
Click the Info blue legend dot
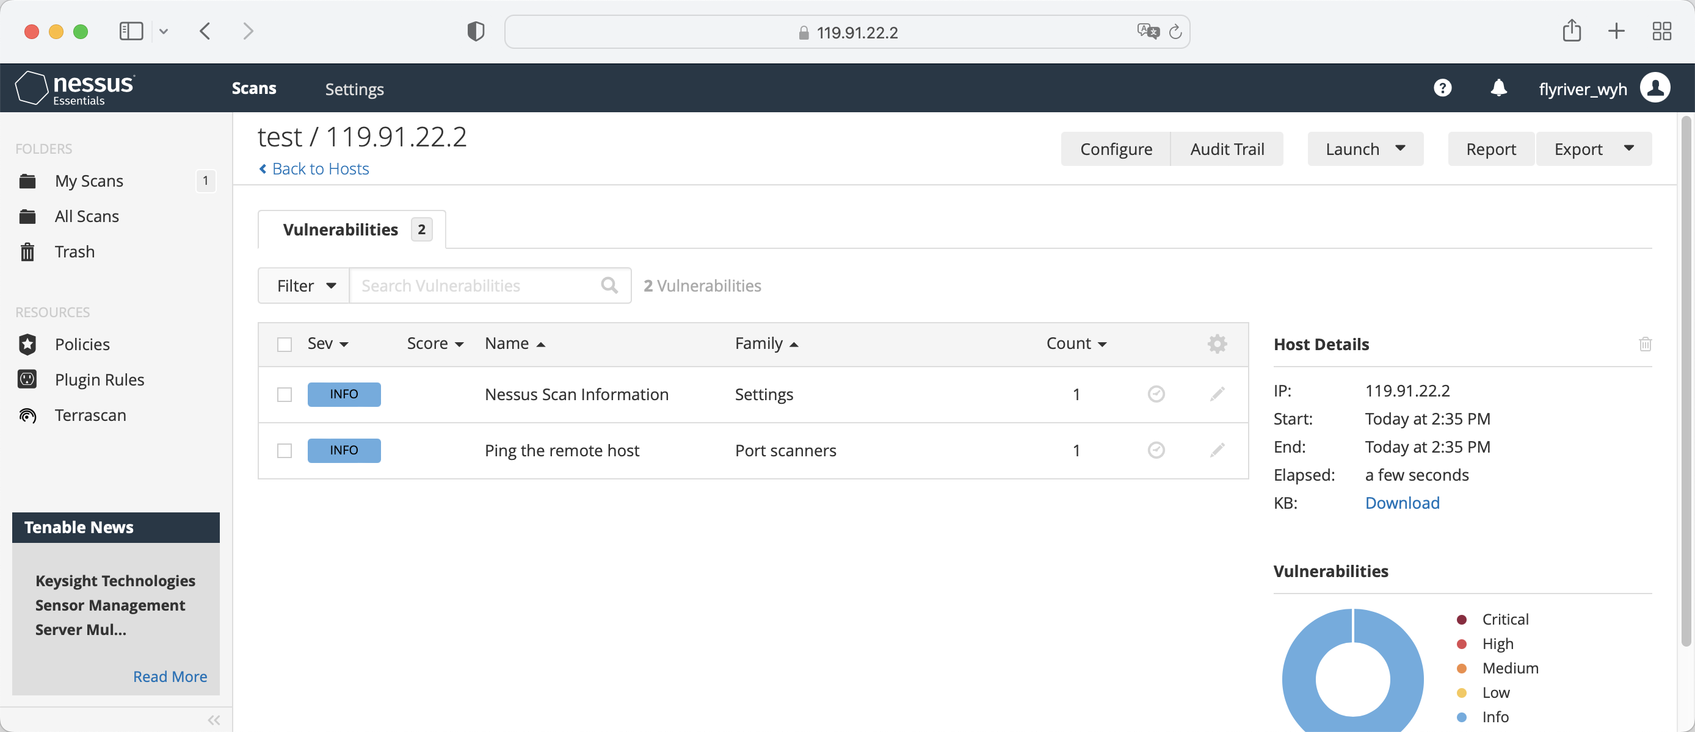pos(1461,717)
